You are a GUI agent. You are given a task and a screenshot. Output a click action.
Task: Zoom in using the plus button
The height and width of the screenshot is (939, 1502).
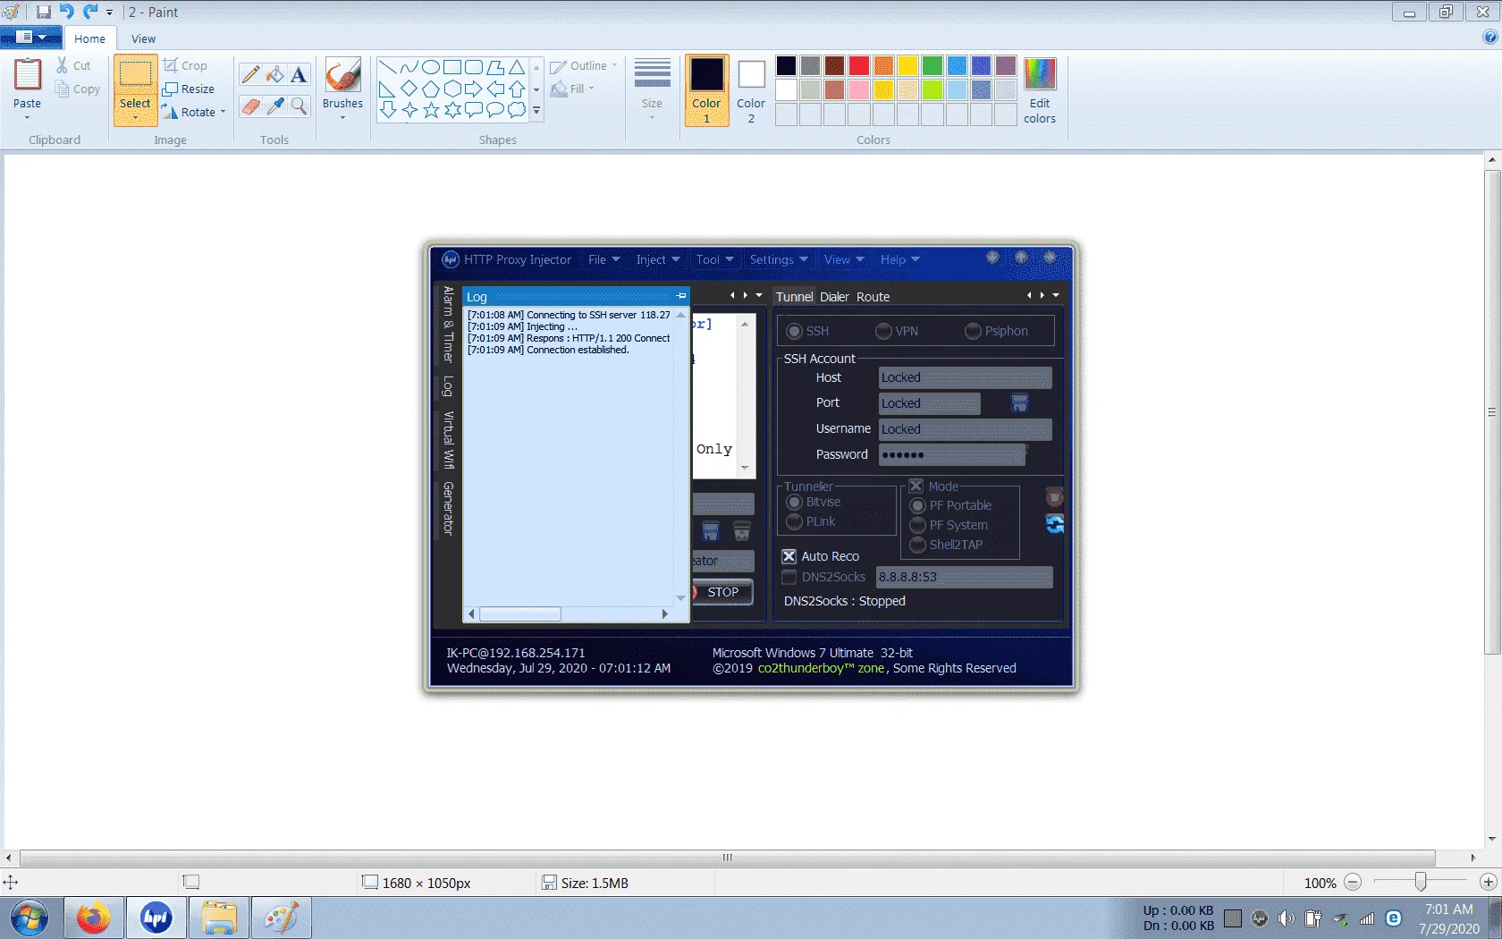point(1489,883)
